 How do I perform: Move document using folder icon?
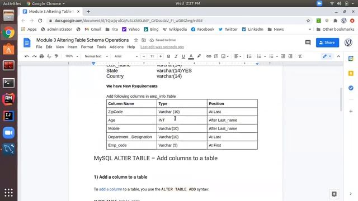pos(144,40)
